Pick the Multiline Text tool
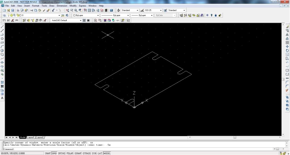Screen dimensions: 290x155 2,98
